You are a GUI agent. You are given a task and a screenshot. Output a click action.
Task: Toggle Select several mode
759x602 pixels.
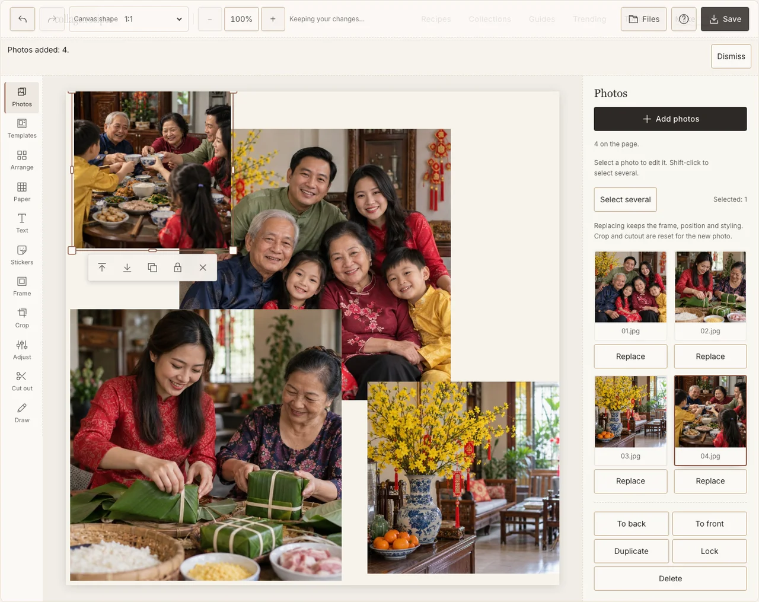click(626, 199)
